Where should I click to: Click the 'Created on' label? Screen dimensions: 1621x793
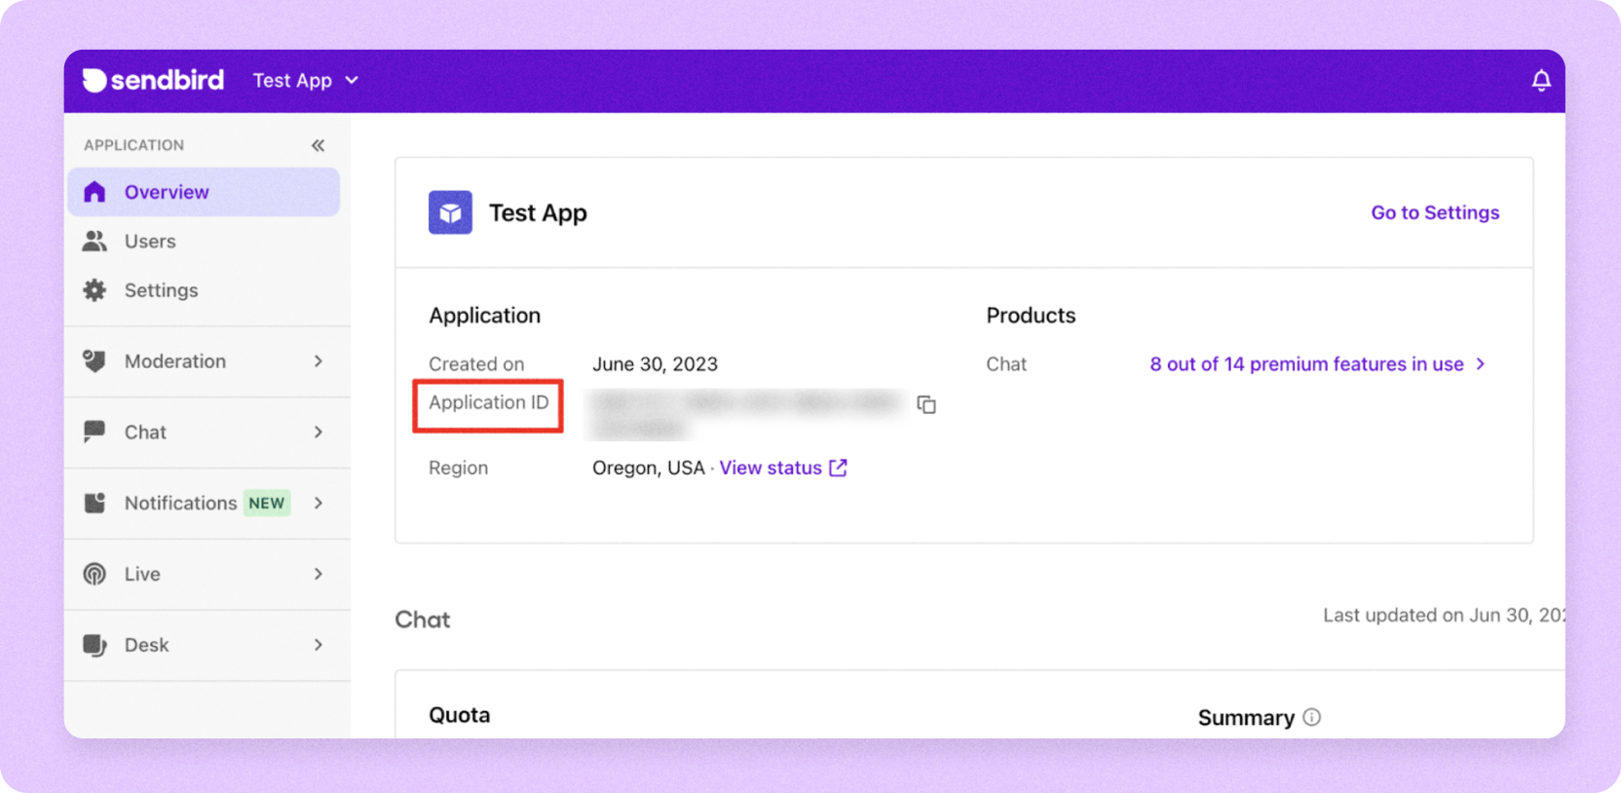(x=476, y=363)
